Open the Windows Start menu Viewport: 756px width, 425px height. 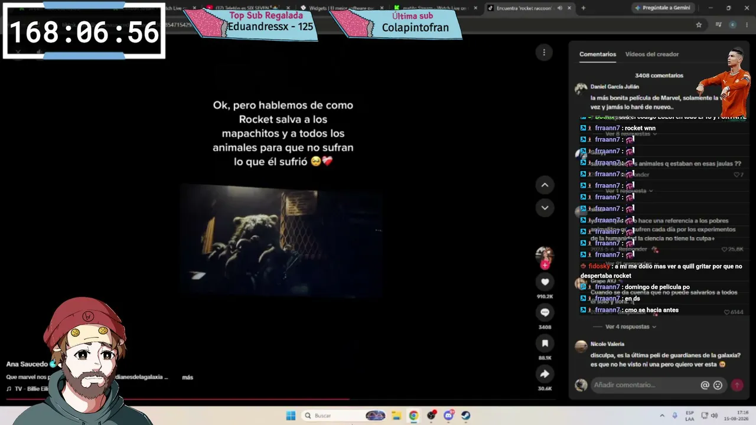291,416
